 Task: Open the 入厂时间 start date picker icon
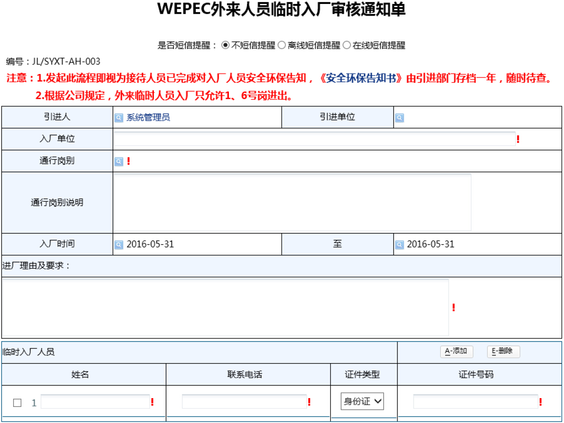[119, 245]
